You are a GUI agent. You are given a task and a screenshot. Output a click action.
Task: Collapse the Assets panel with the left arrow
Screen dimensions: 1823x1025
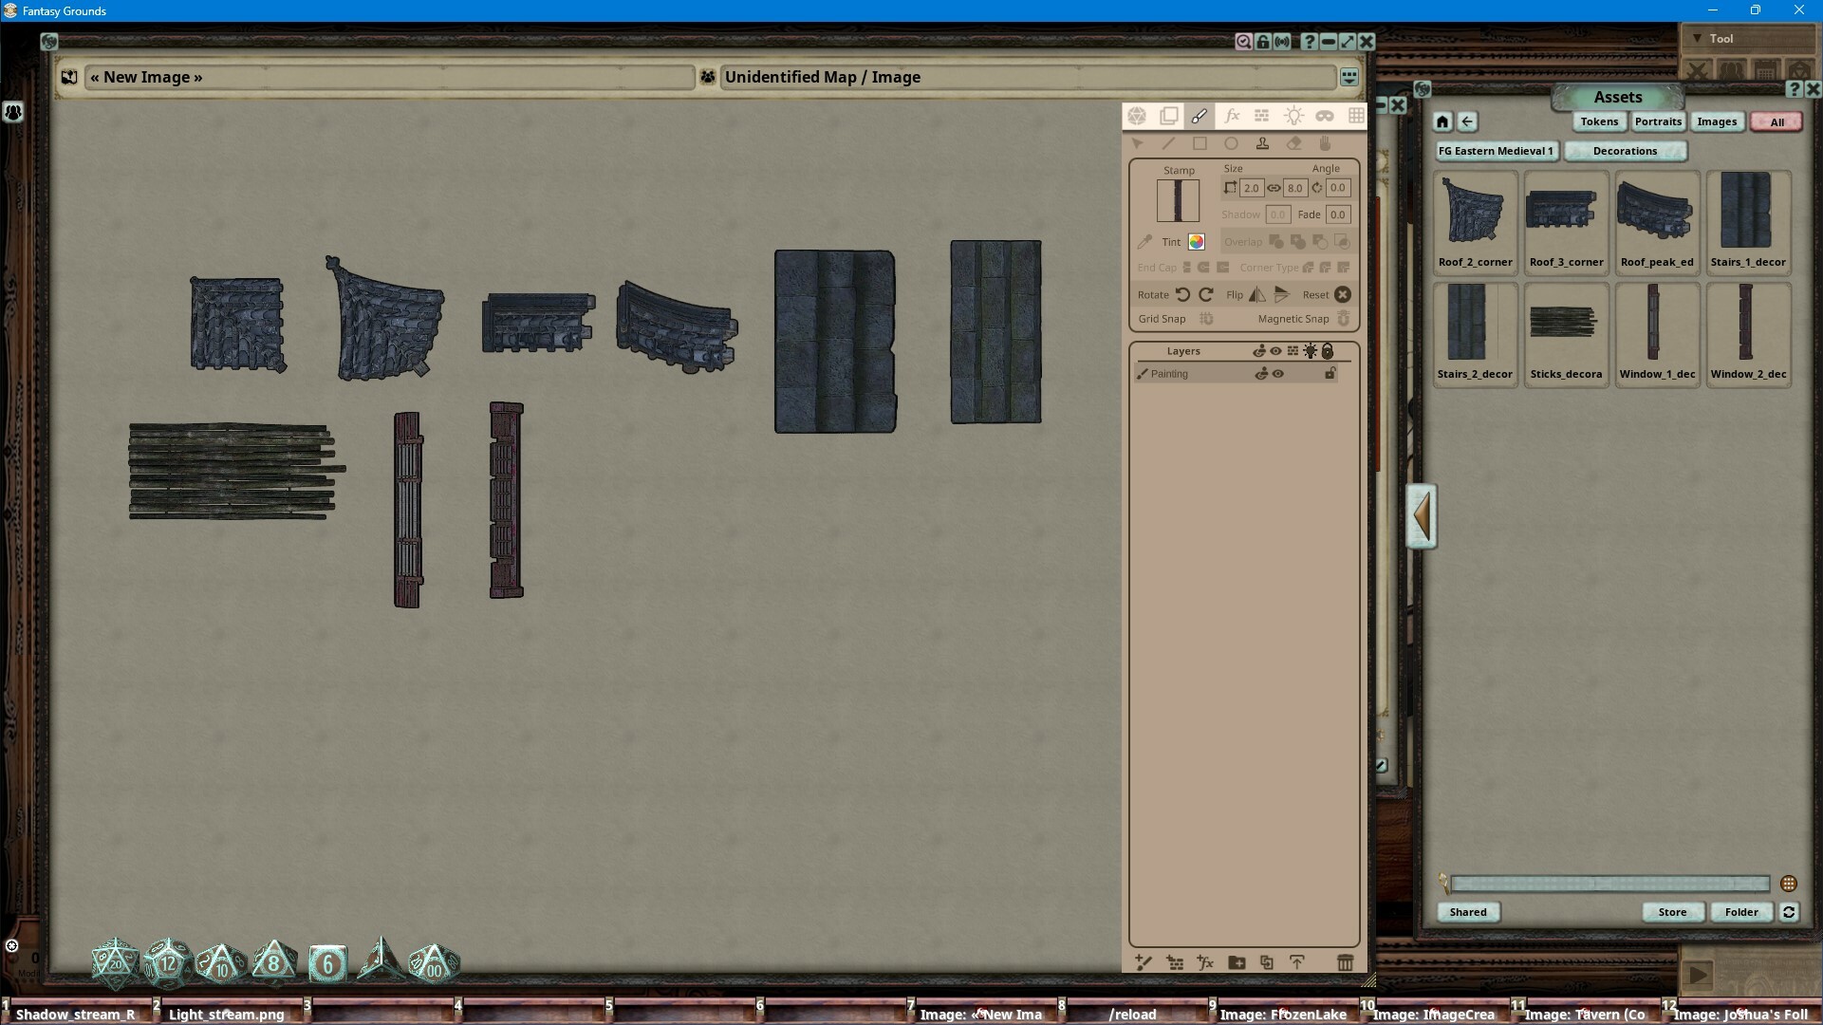click(1421, 516)
